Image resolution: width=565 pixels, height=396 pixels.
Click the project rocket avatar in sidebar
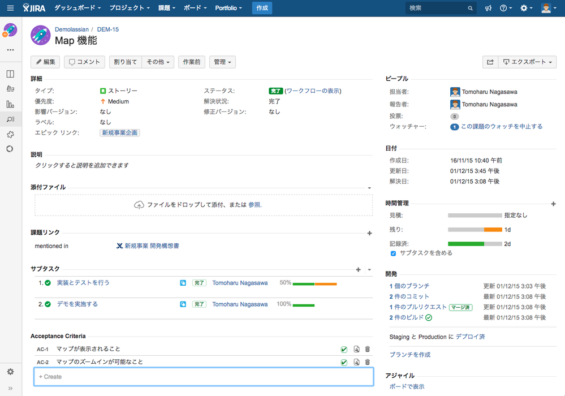(10, 31)
